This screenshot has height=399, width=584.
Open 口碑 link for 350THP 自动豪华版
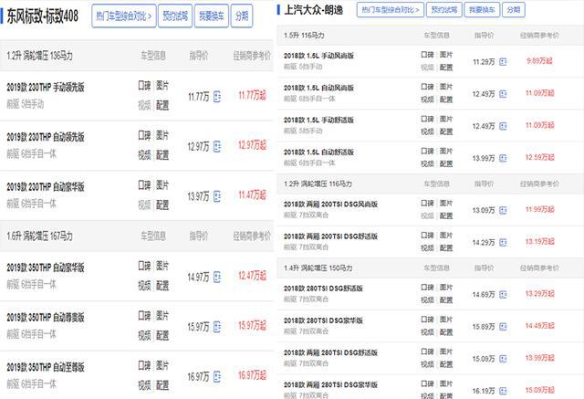click(x=144, y=266)
